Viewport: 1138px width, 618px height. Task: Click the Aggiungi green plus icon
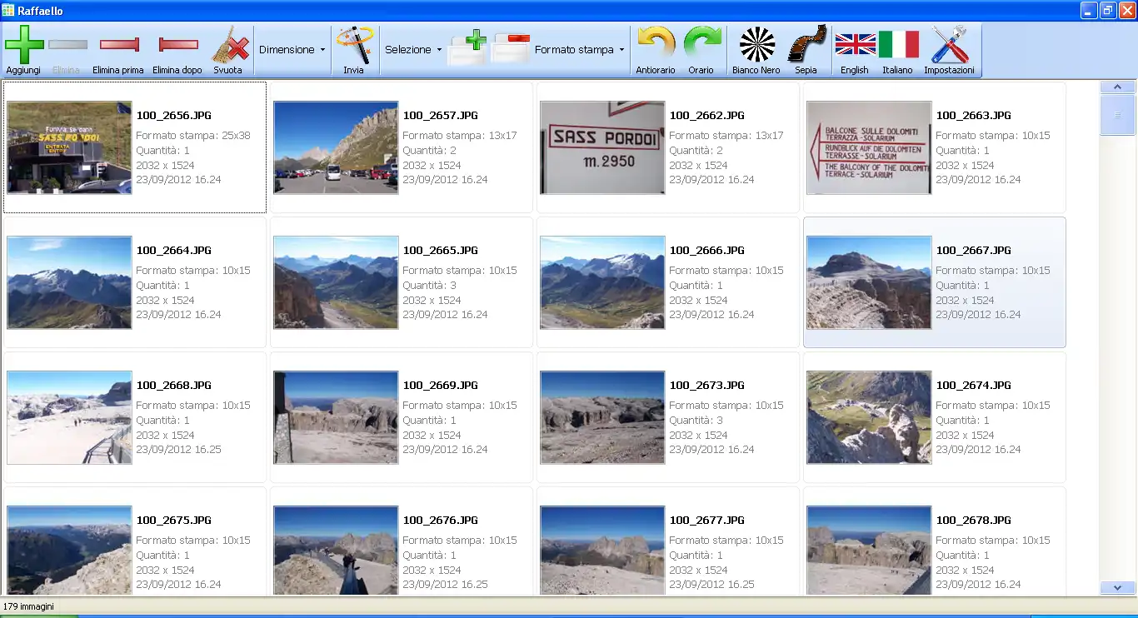coord(23,44)
